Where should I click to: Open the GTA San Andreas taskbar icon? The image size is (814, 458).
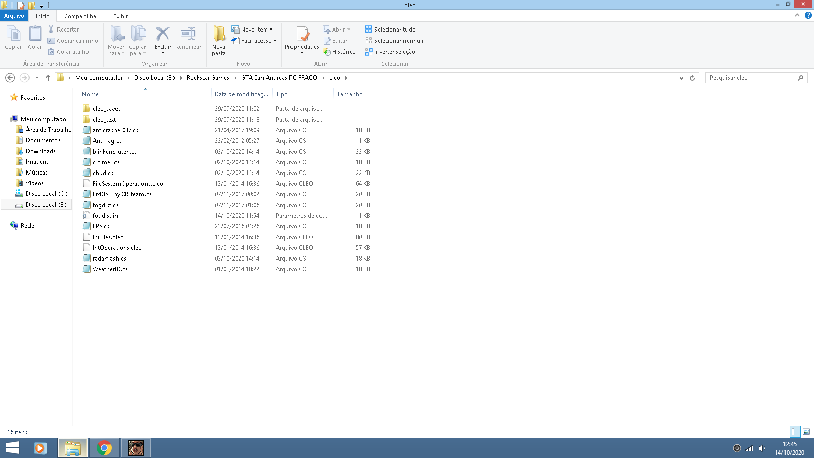136,448
